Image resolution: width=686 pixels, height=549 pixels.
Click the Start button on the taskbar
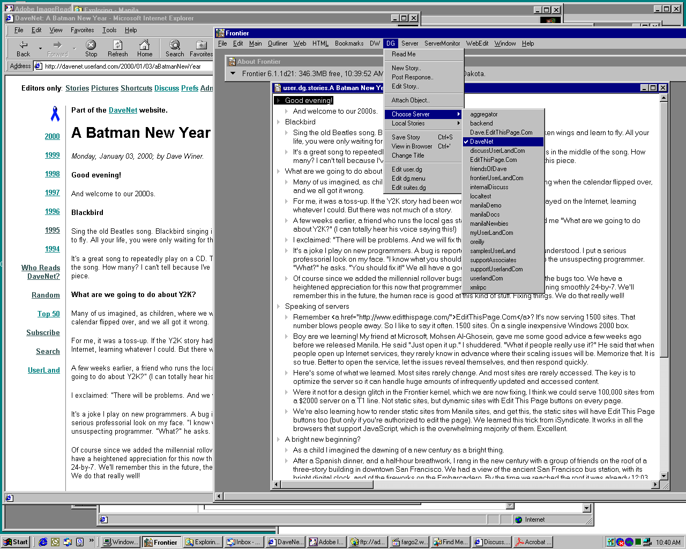(16, 542)
